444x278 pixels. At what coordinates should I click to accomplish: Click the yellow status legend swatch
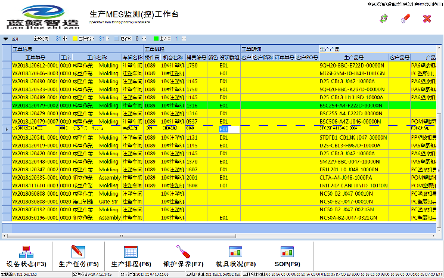(75, 39)
